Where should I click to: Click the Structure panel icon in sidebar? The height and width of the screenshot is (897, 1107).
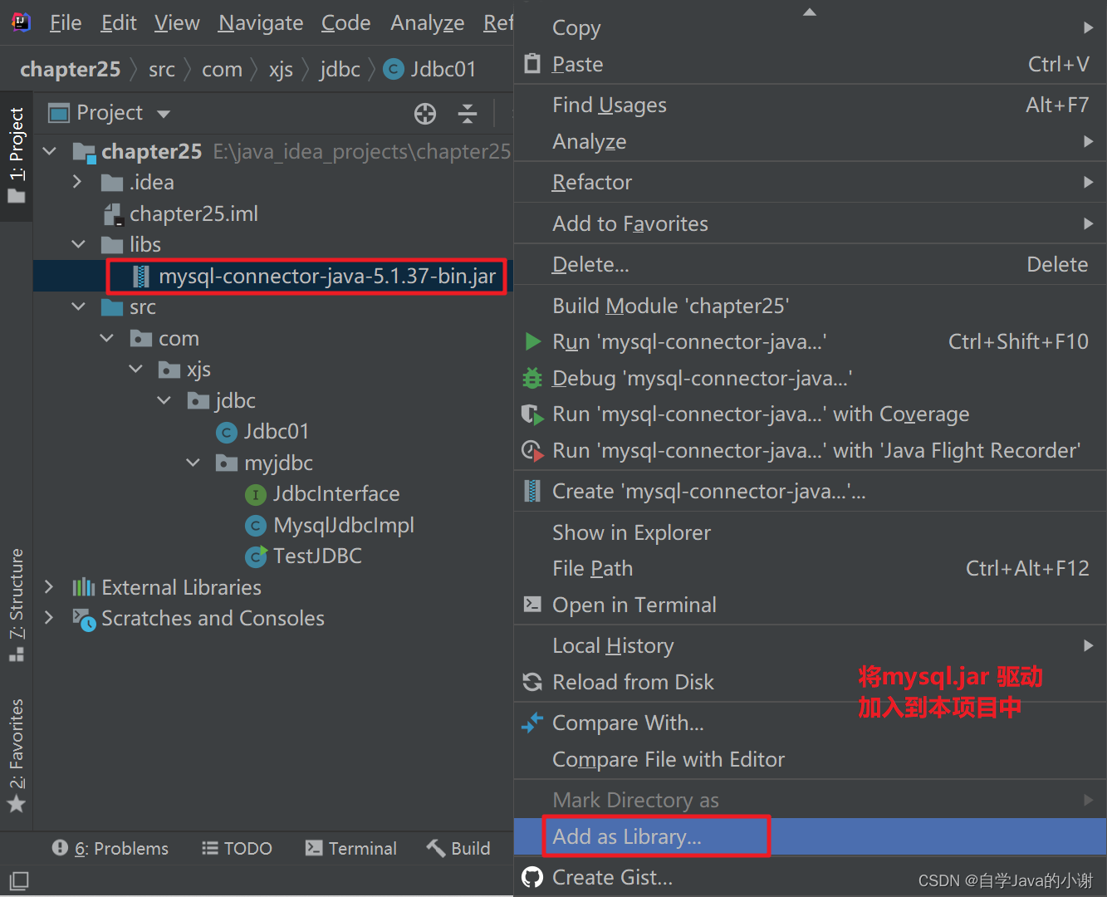[17, 654]
